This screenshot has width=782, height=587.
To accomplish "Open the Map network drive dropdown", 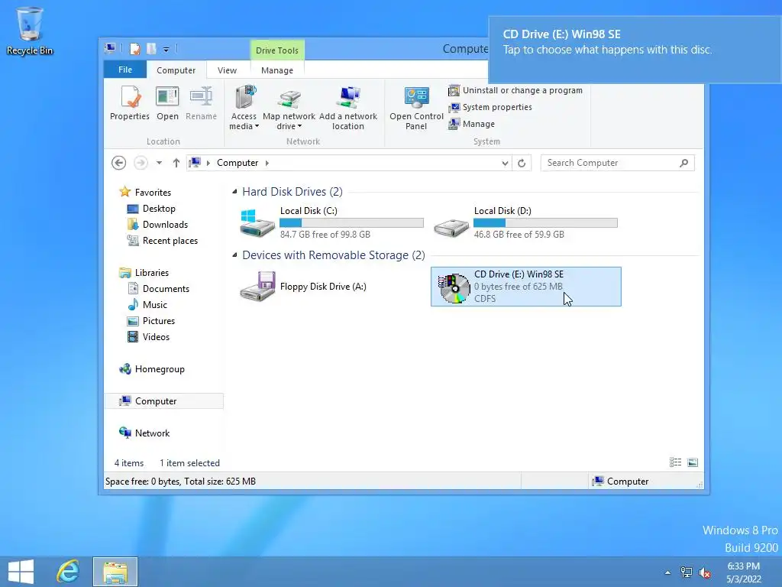I will [x=289, y=108].
